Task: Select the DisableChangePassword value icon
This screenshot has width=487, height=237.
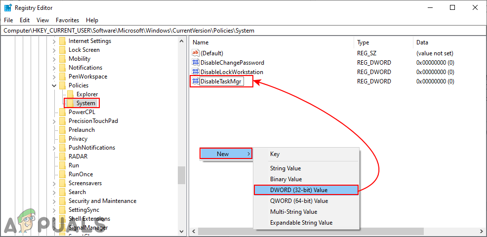Action: (x=196, y=62)
